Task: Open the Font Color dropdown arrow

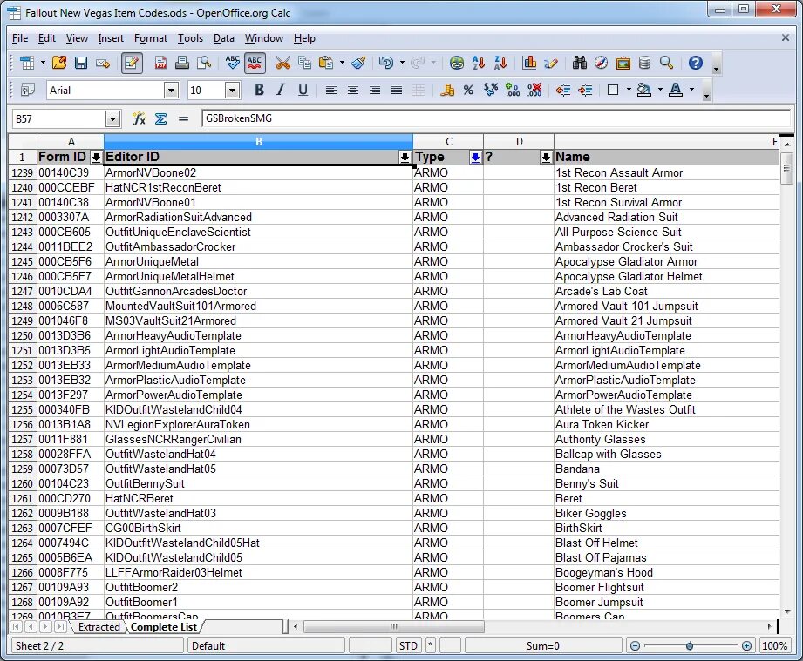Action: (x=692, y=90)
